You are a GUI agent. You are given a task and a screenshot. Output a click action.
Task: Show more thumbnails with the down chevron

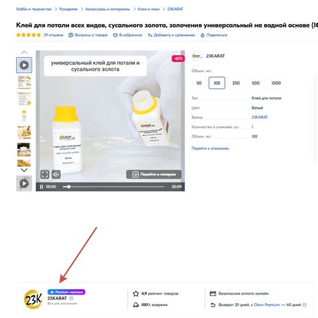(24, 170)
